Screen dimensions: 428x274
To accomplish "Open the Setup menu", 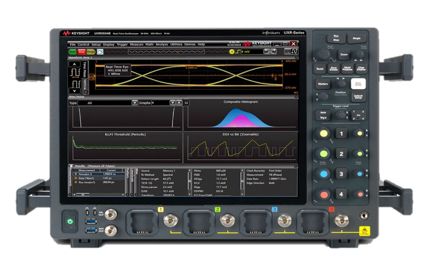I will [96, 45].
